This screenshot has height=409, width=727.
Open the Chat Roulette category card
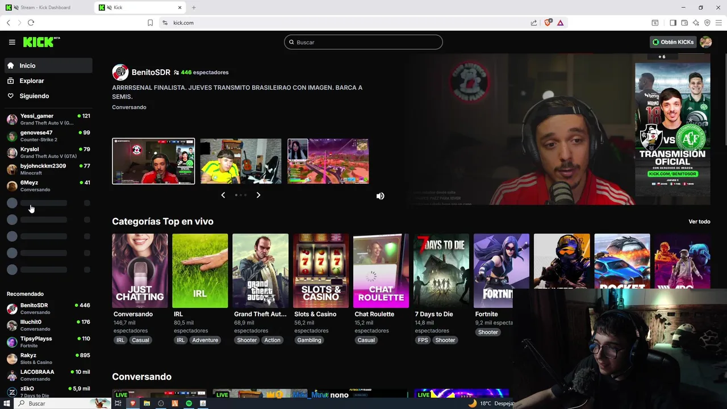pos(381,271)
